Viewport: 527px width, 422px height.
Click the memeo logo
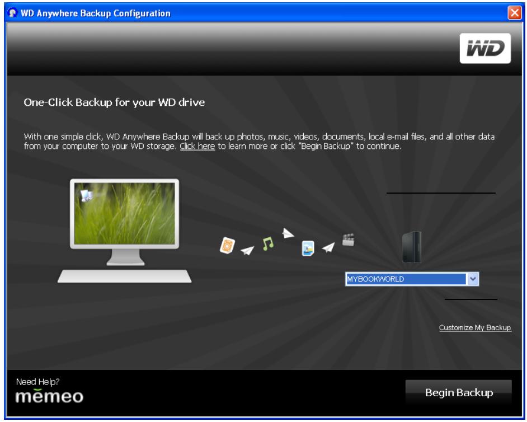point(49,396)
